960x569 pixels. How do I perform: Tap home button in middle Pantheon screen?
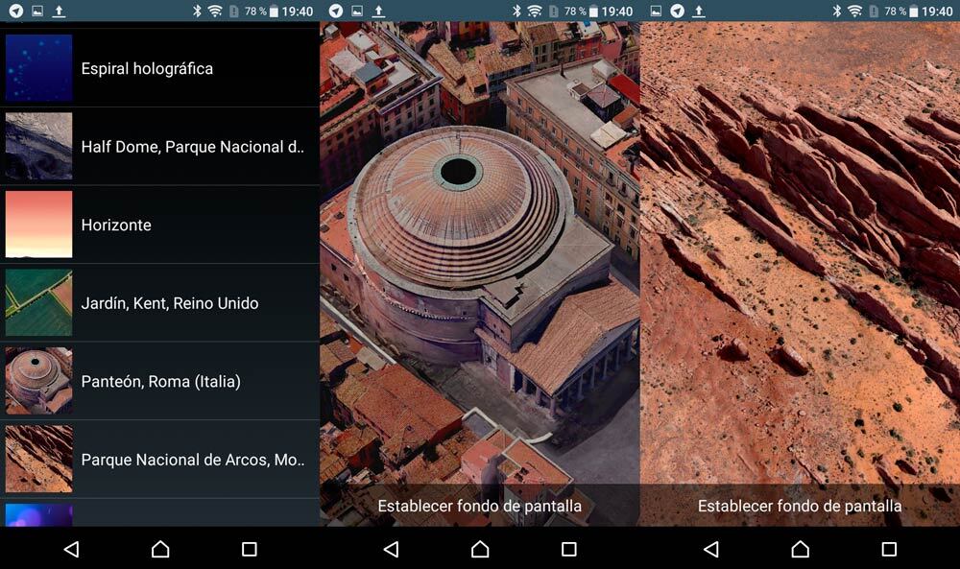tap(480, 549)
